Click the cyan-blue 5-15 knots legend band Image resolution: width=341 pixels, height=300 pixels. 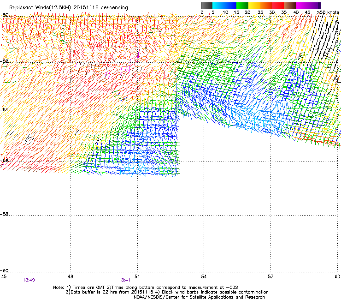tap(224, 6)
